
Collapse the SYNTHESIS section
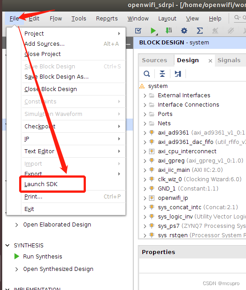point(8,246)
